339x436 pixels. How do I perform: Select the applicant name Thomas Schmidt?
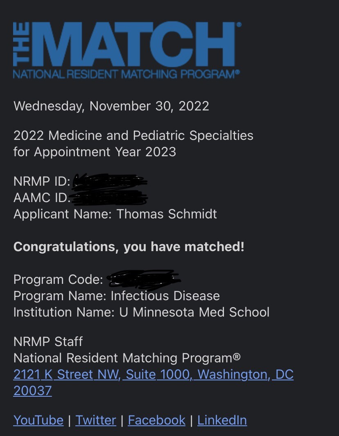tap(167, 214)
